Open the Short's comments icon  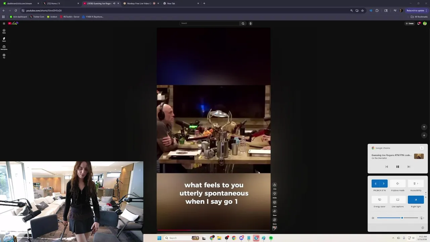coord(274,202)
